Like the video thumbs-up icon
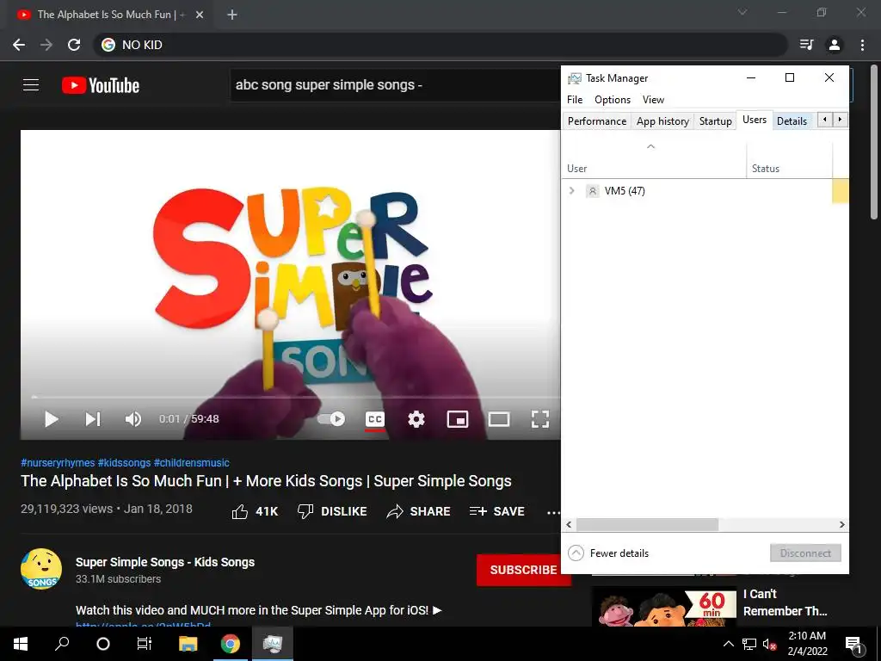This screenshot has width=881, height=661. 240,511
